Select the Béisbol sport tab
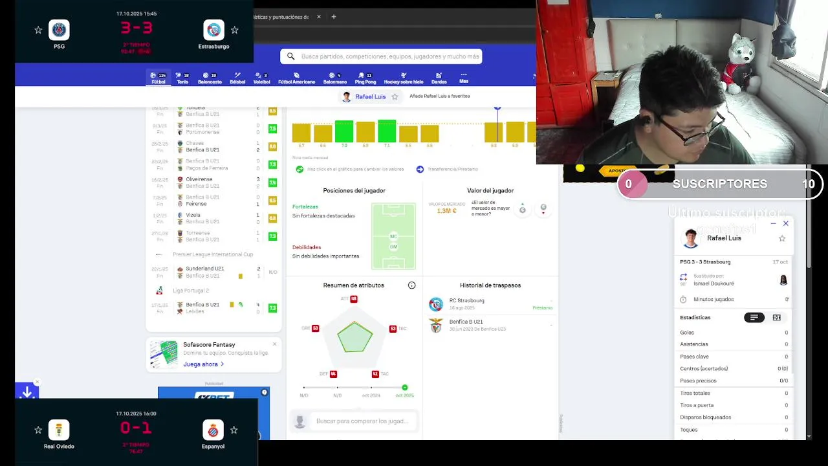The height and width of the screenshot is (466, 828). (237, 78)
